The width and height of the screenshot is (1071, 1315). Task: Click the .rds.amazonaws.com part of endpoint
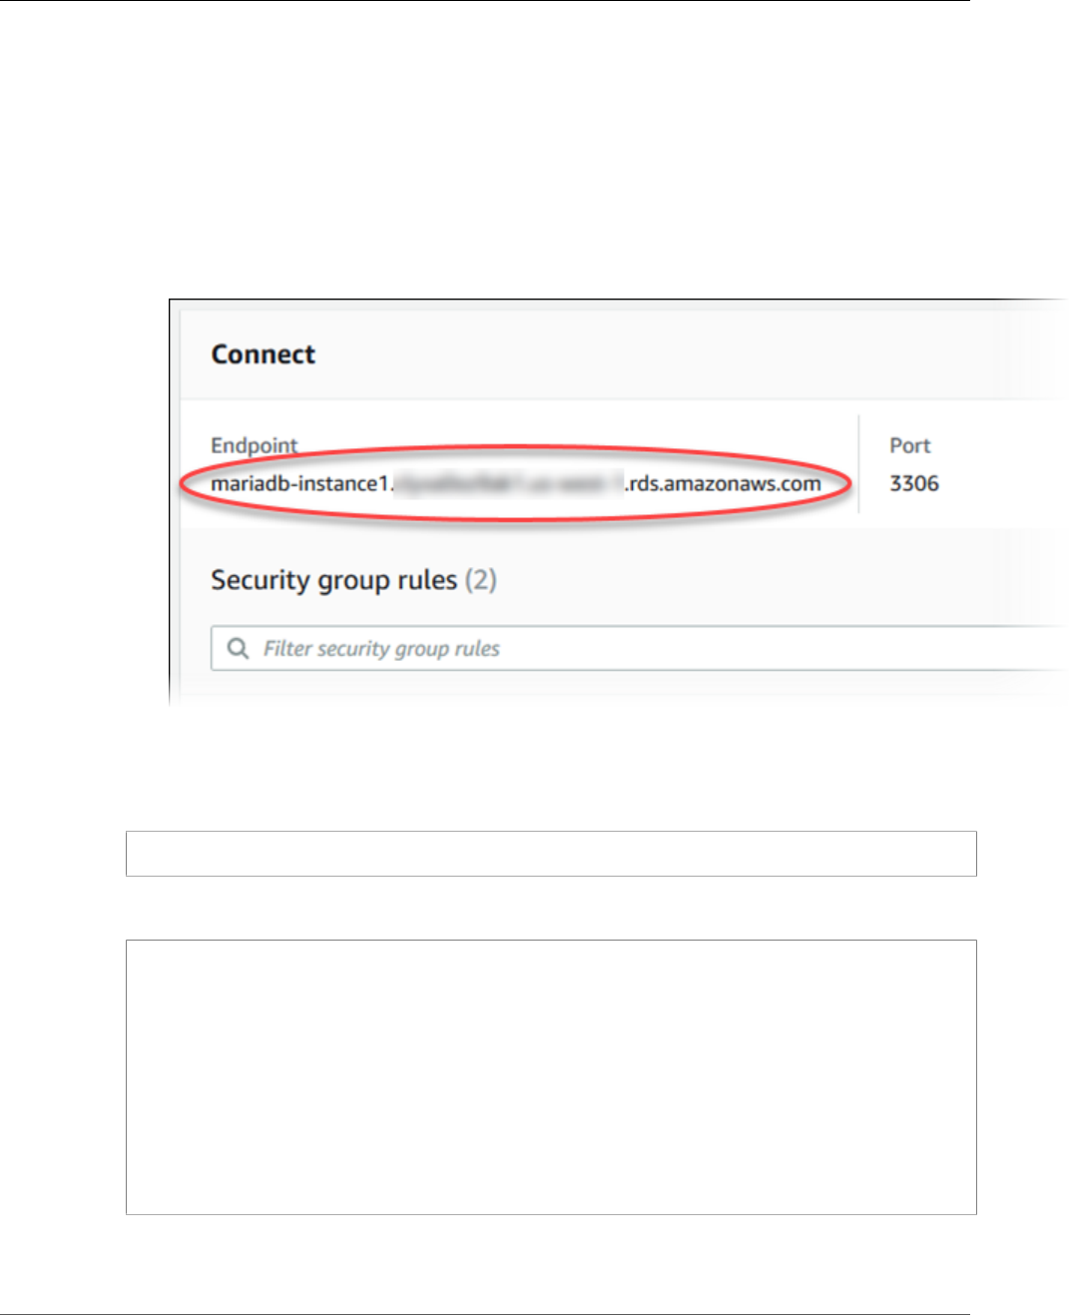pyautogui.click(x=723, y=483)
